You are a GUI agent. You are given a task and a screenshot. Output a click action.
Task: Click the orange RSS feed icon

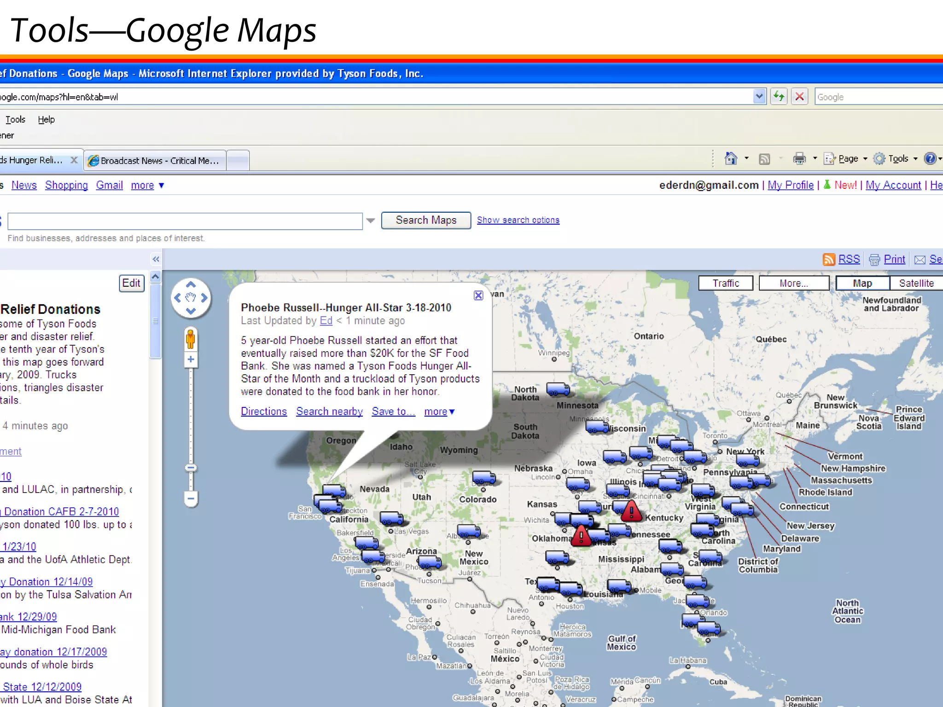point(829,260)
